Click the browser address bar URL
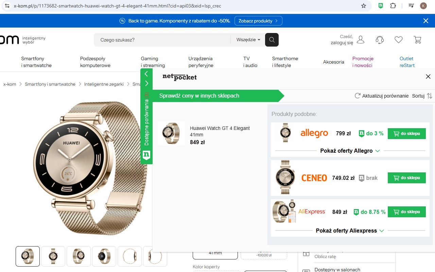 click(117, 6)
